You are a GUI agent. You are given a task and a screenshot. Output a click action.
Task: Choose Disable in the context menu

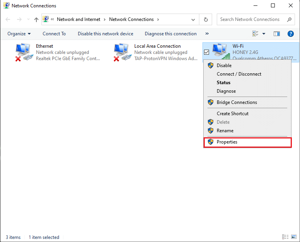tap(224, 66)
